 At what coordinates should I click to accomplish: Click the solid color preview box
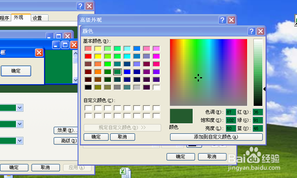[181, 116]
